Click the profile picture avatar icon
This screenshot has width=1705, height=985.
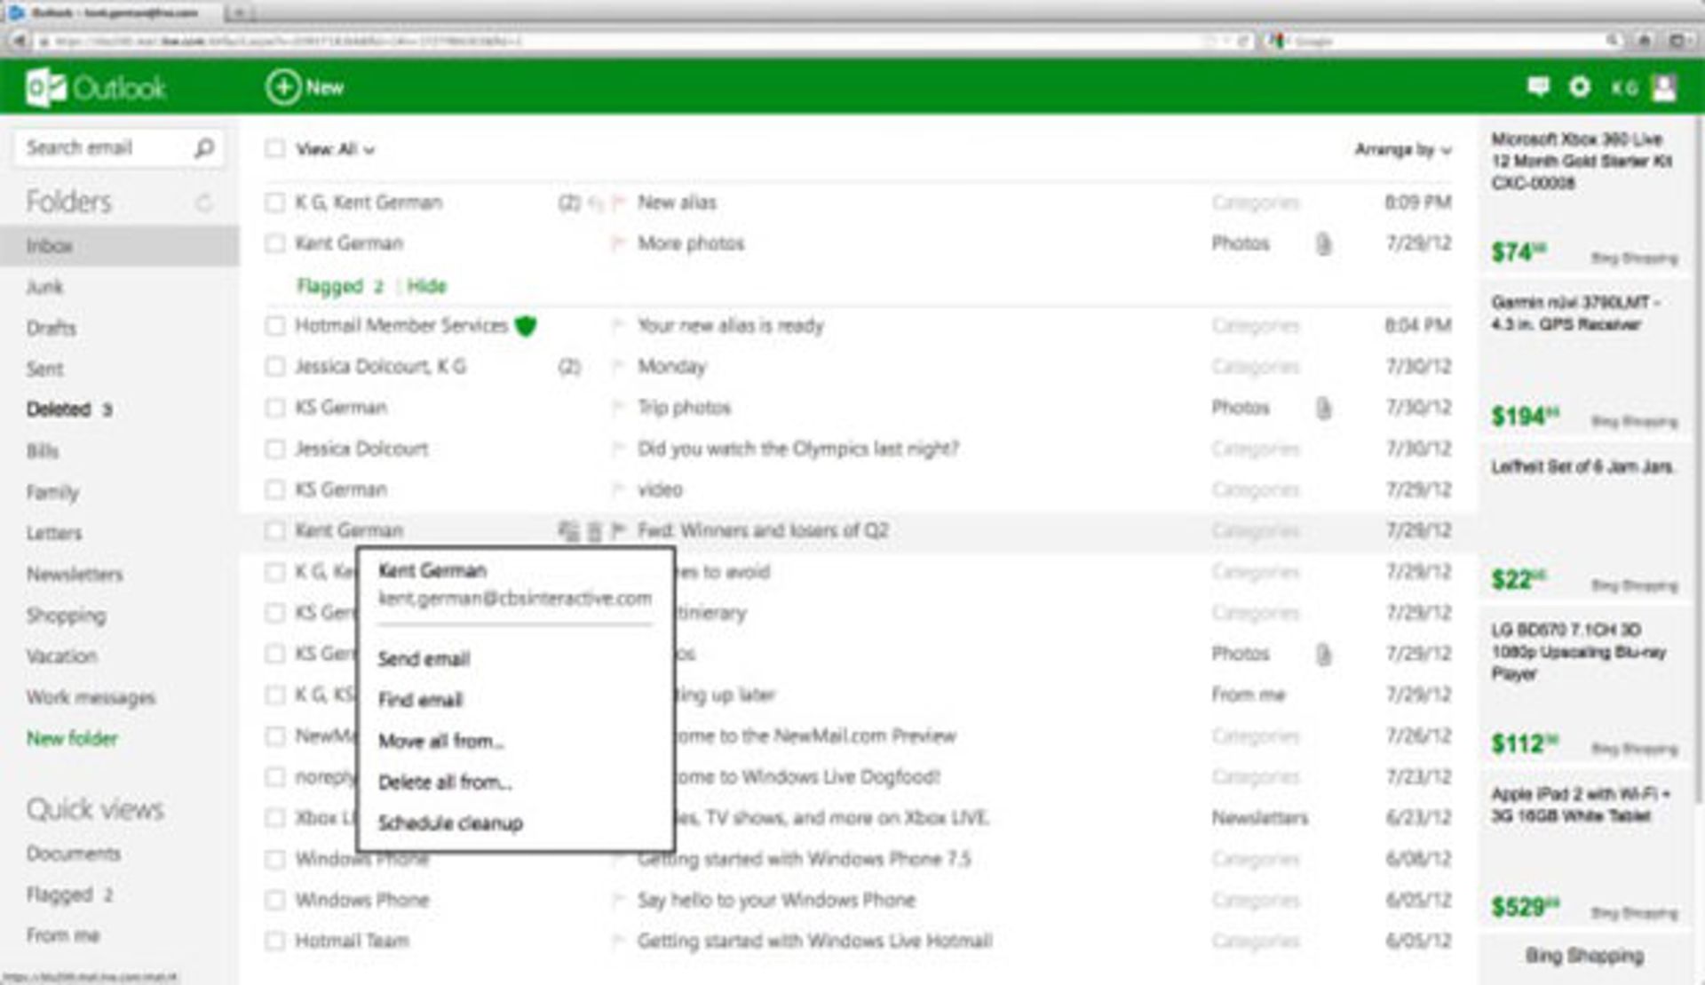coord(1664,87)
